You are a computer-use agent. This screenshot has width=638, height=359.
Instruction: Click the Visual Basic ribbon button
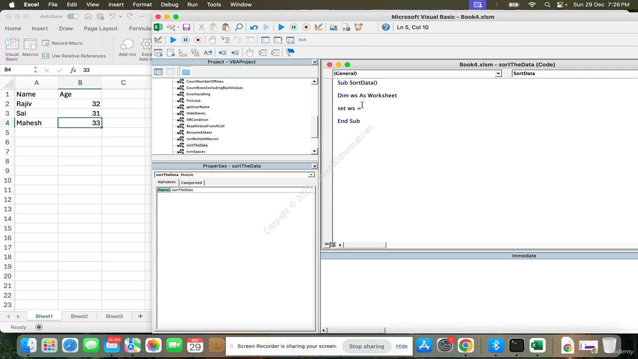pos(12,49)
